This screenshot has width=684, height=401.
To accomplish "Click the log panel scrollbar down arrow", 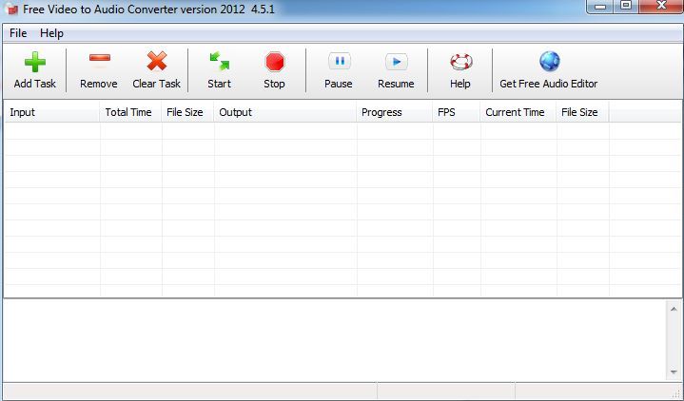I will click(x=674, y=372).
